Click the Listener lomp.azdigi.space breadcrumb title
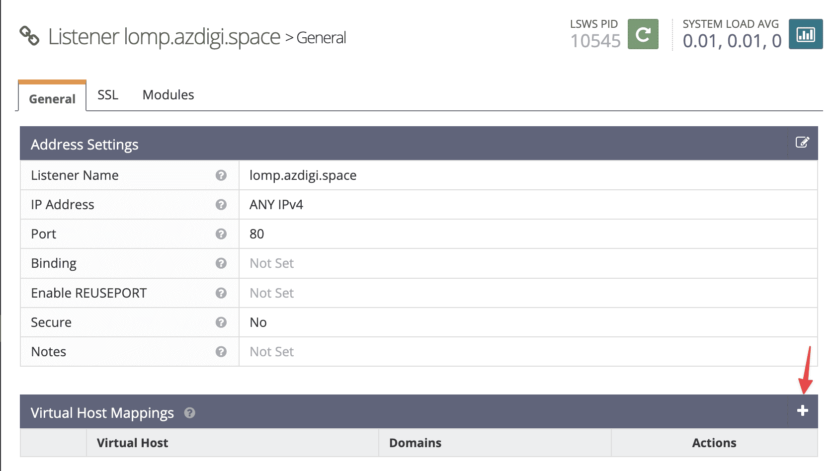The width and height of the screenshot is (836, 471). point(164,37)
